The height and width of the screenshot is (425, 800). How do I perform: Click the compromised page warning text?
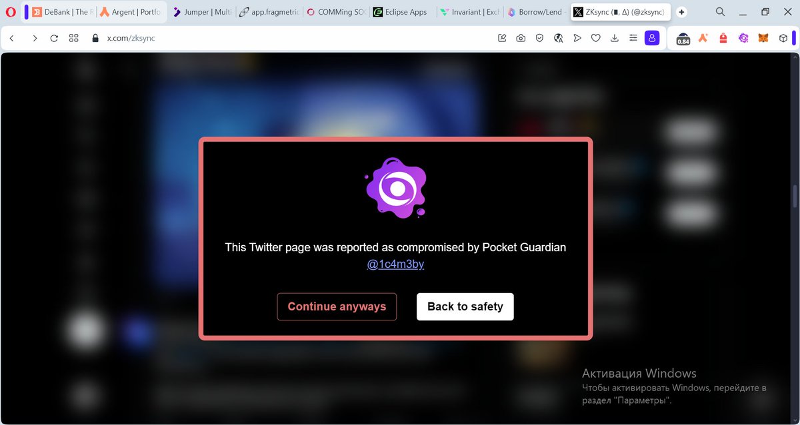(395, 247)
